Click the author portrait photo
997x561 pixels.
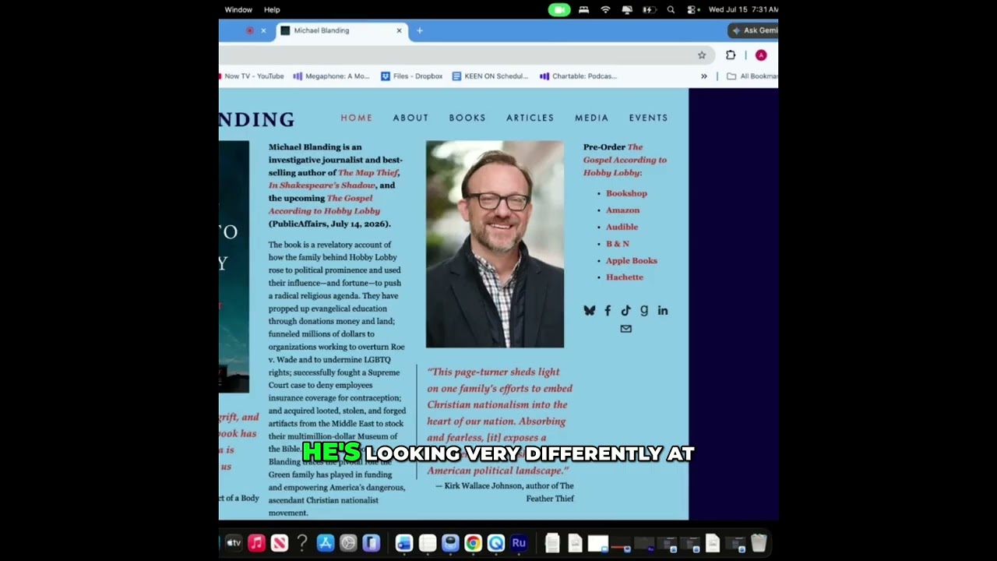pos(495,244)
